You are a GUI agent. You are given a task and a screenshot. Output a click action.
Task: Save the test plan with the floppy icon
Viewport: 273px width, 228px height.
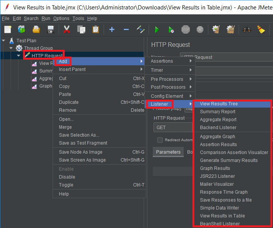[x=51, y=29]
